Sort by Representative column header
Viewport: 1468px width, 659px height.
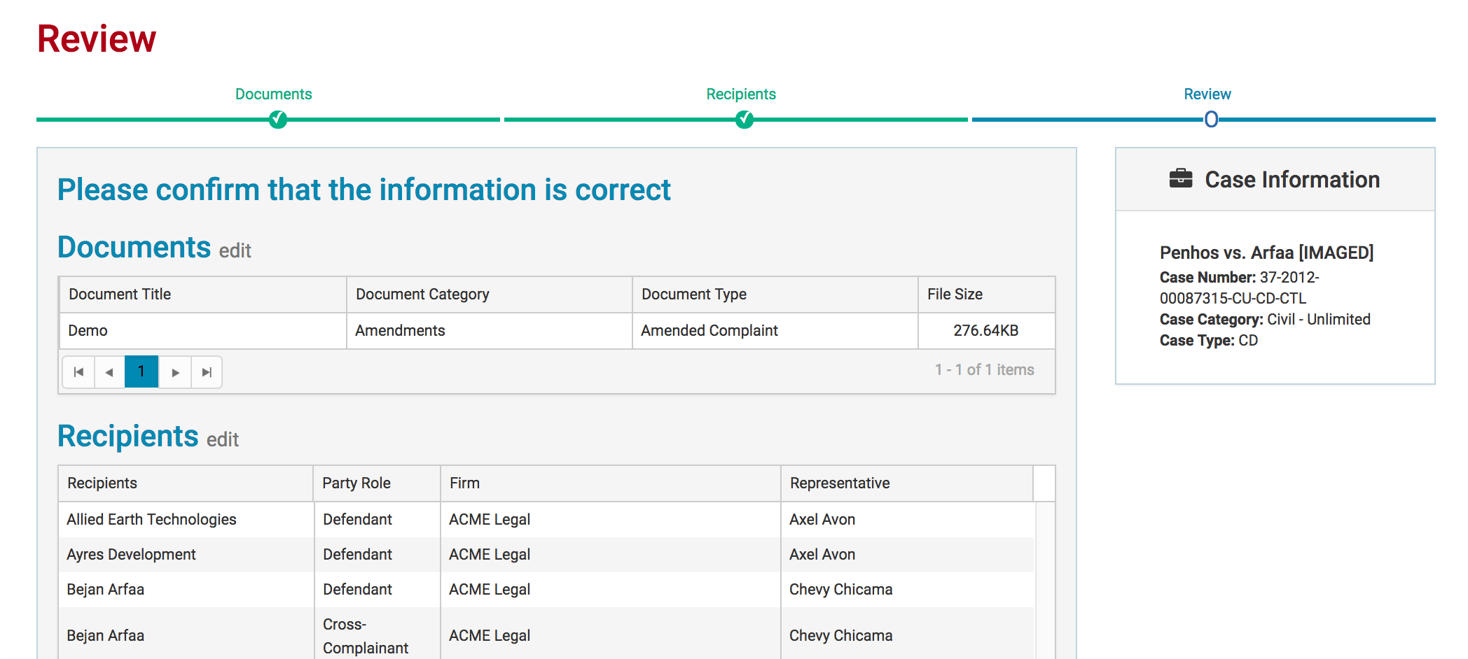click(839, 483)
